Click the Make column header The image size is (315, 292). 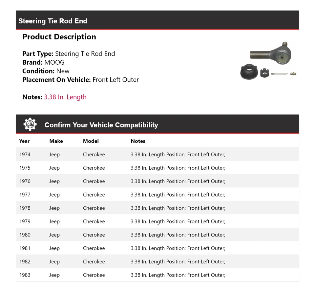(56, 141)
